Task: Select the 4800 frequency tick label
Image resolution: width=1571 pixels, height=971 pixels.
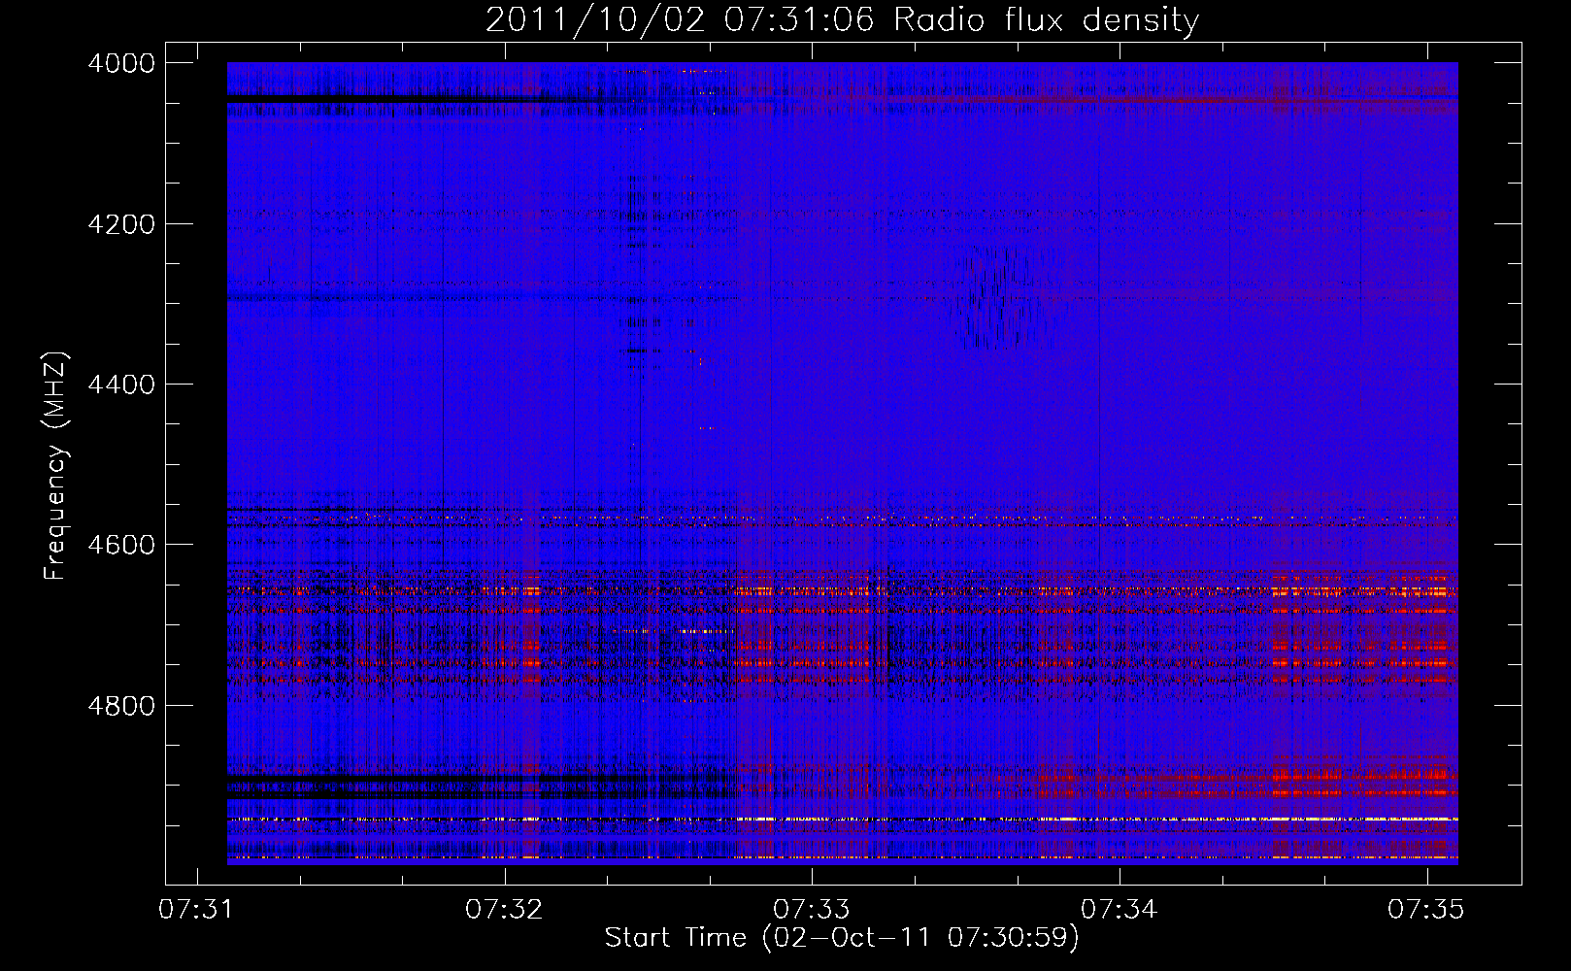Action: click(x=121, y=705)
